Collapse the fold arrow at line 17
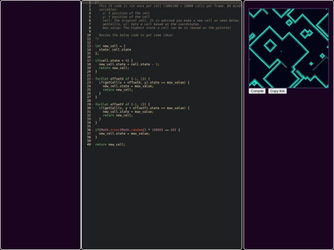This screenshot has width=334, height=250. click(x=92, y=60)
